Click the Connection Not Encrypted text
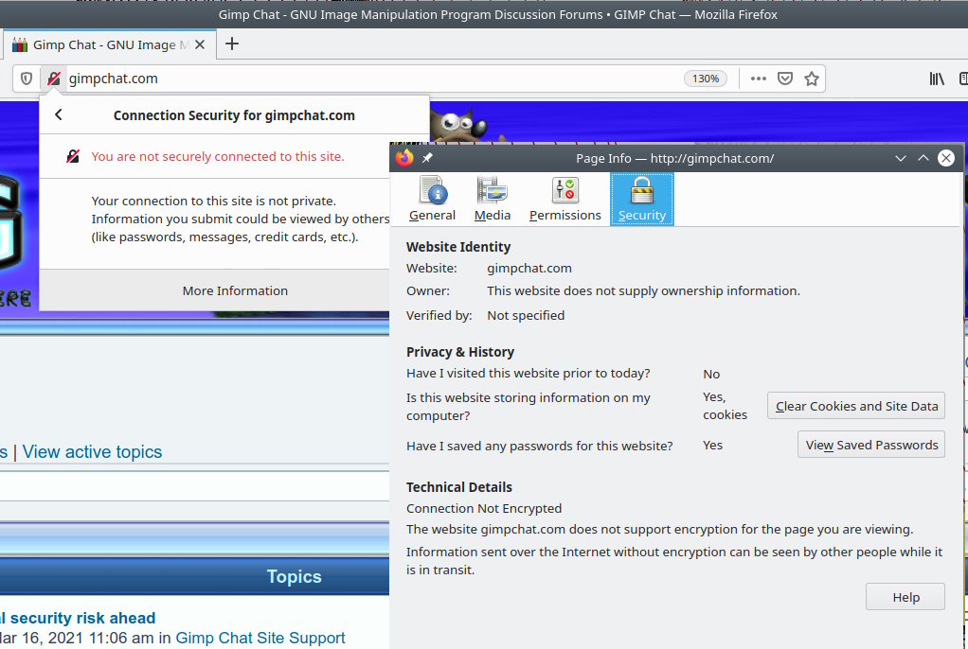This screenshot has height=649, width=968. pos(484,508)
